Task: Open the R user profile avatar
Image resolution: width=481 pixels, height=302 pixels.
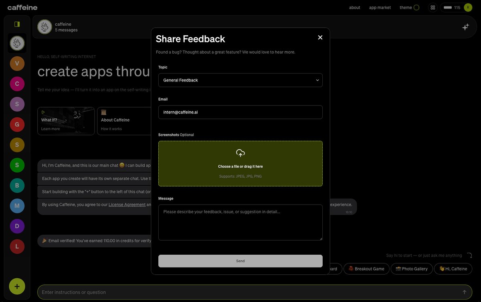Action: [468, 8]
